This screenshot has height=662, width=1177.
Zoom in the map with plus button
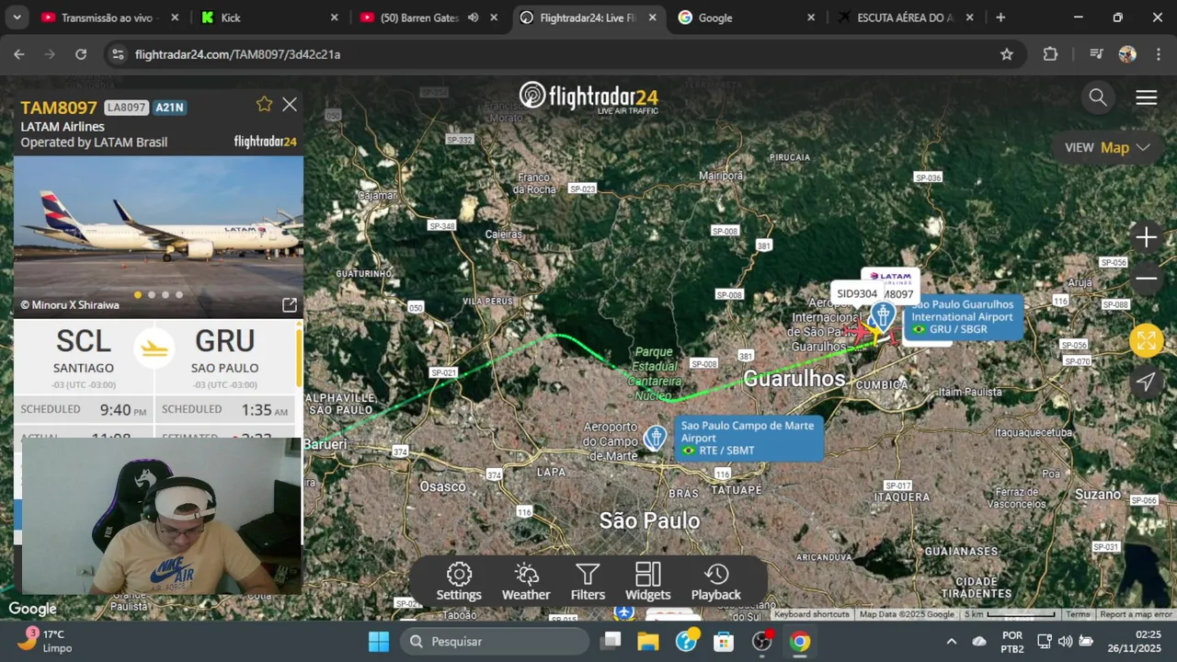click(1146, 238)
